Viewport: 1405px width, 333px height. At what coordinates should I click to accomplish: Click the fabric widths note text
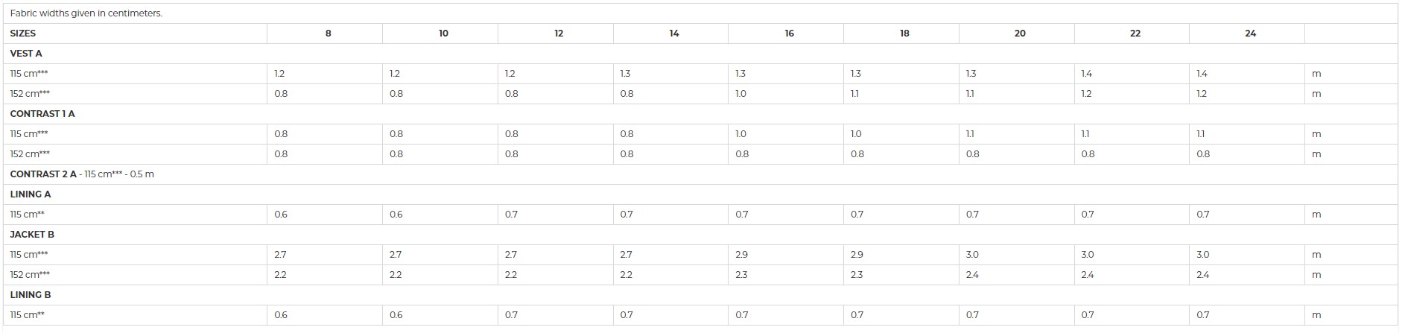[86, 13]
